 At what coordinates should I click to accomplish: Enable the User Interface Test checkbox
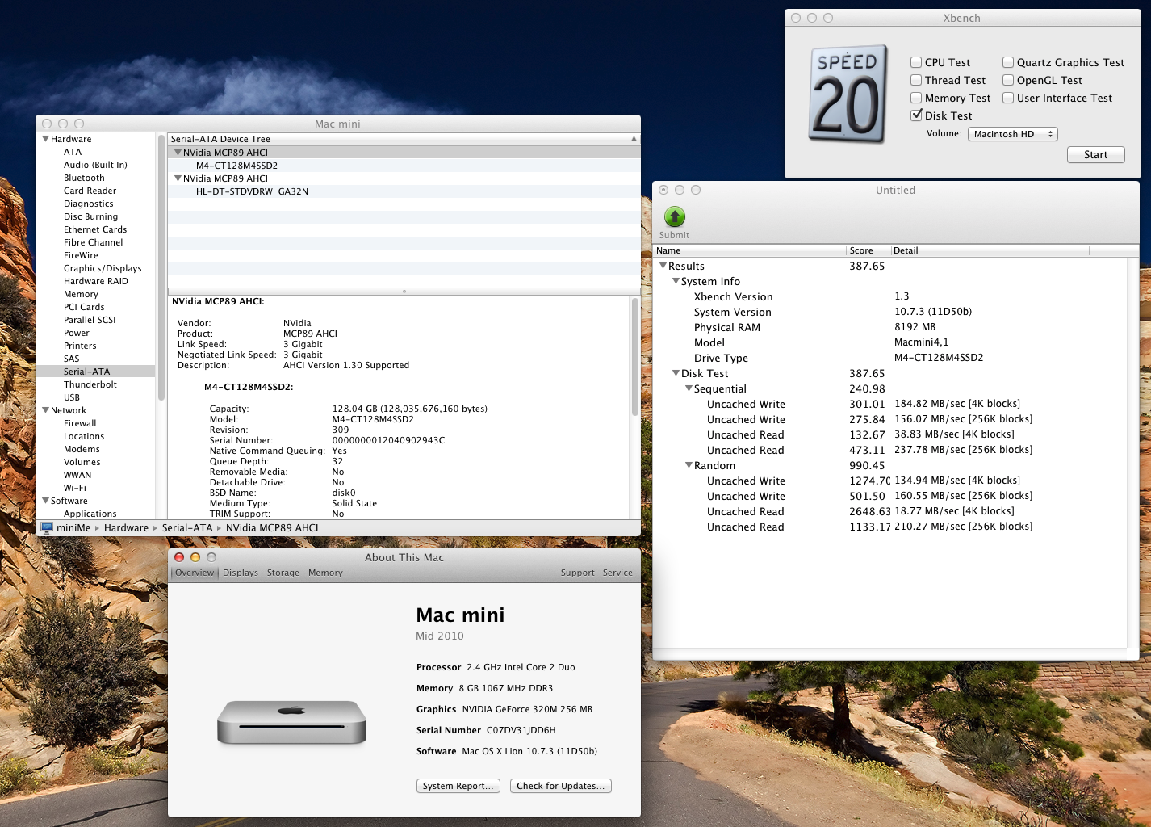(1008, 98)
